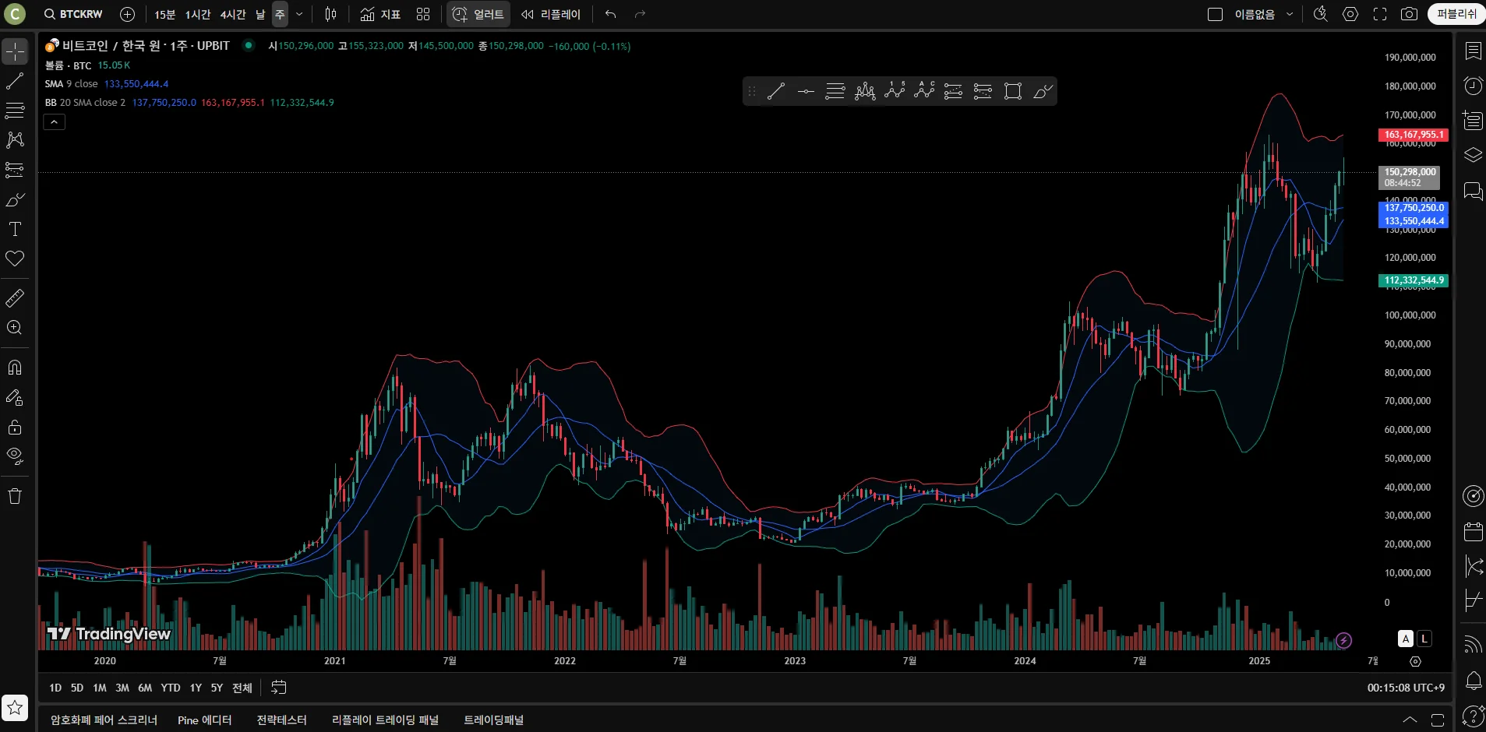Screen dimensions: 1486x732
Task: Open the alerts clock panel on right sidebar
Action: (1473, 86)
